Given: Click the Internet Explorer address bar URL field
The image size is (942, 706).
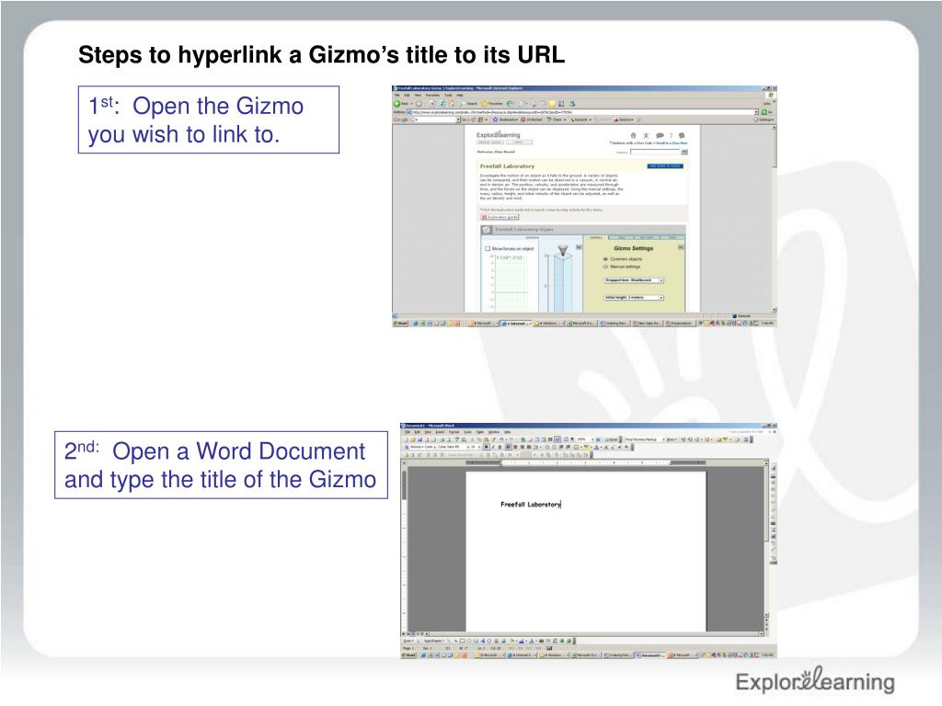Looking at the screenshot, I should pyautogui.click(x=581, y=112).
